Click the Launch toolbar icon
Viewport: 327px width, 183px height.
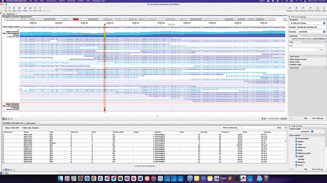coord(35,8)
